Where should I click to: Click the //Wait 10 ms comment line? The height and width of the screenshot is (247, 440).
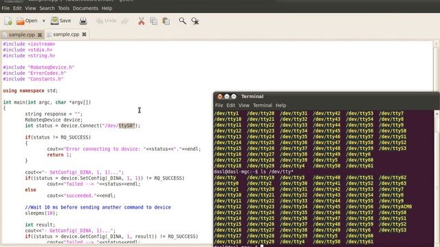tap(98, 207)
